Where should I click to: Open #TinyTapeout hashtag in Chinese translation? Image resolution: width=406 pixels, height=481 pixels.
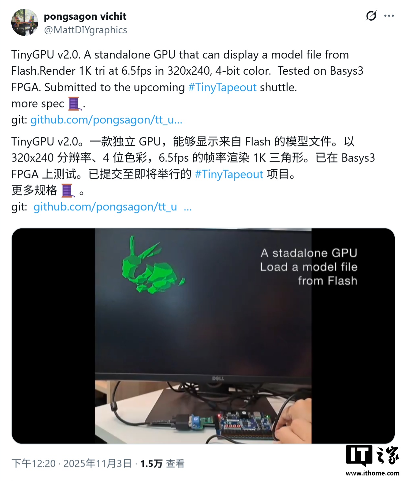pyautogui.click(x=229, y=174)
